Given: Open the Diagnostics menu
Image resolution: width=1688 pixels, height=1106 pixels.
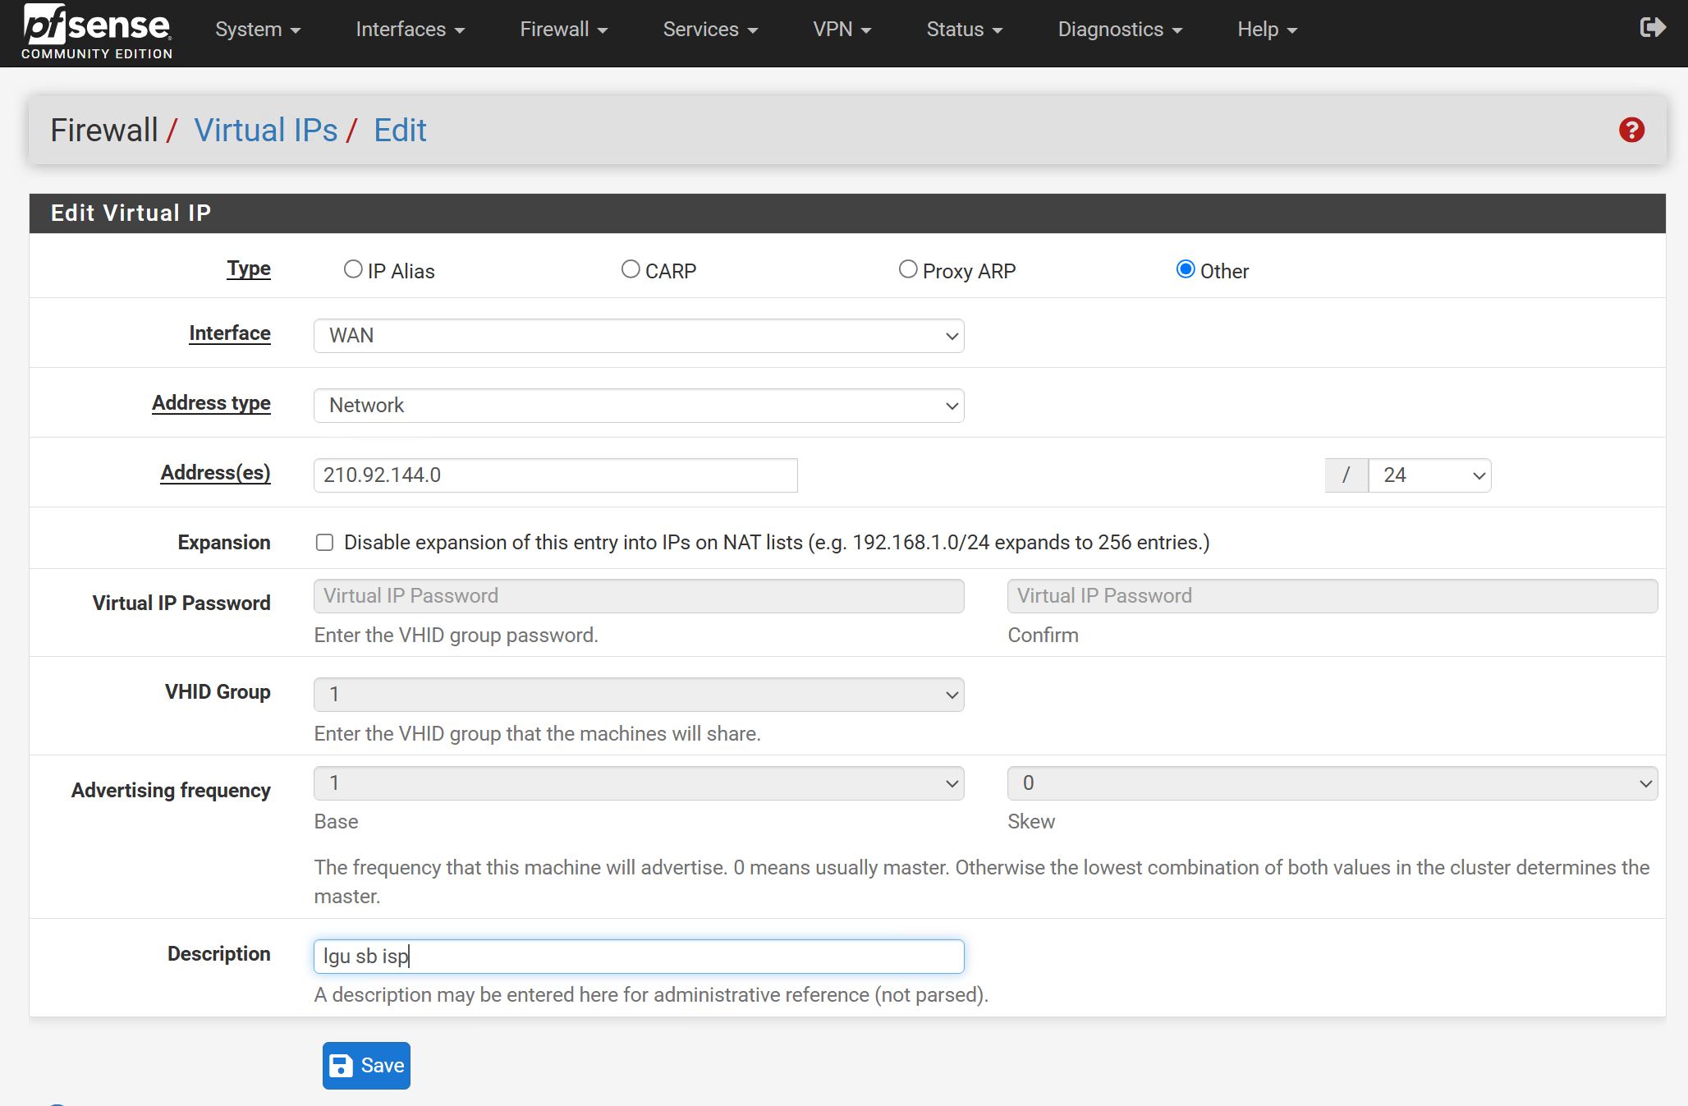Looking at the screenshot, I should pos(1119,30).
